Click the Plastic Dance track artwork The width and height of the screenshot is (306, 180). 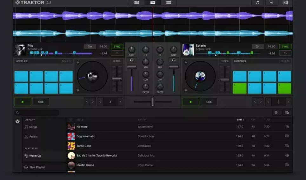coord(71,165)
